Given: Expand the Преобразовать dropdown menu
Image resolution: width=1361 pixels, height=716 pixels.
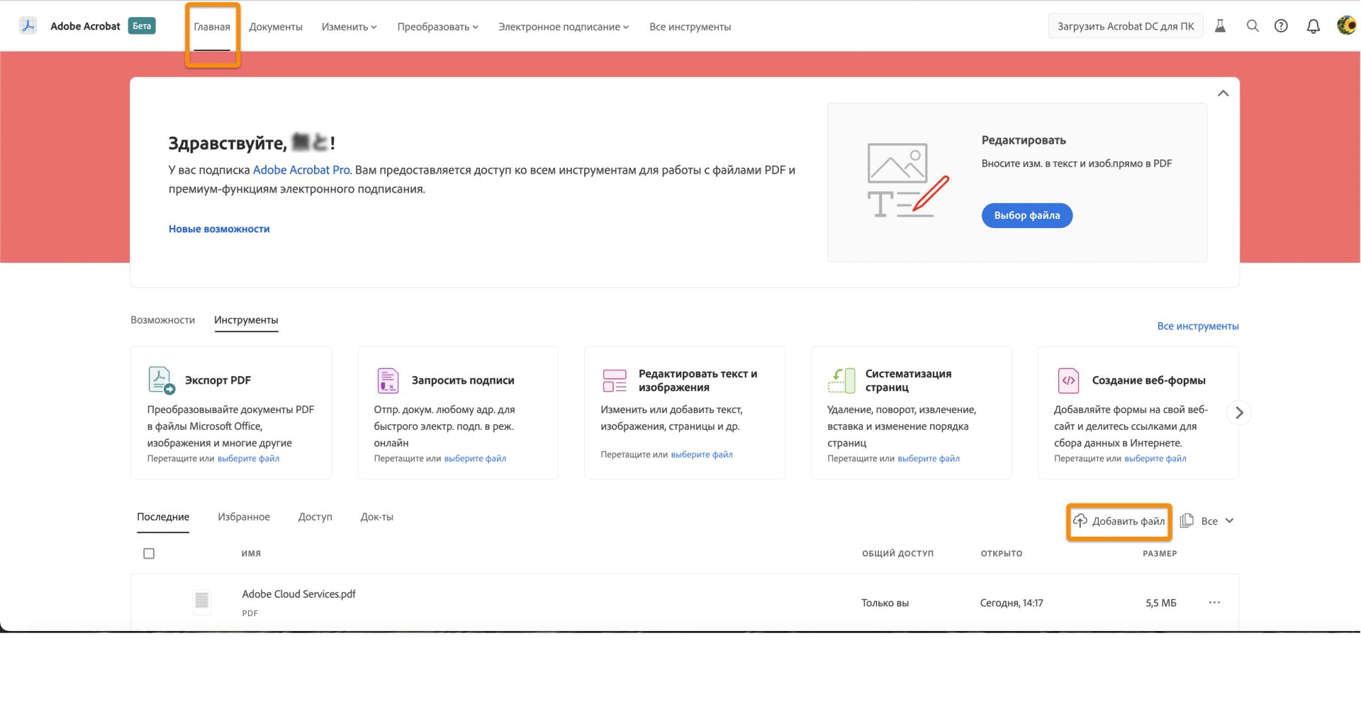Looking at the screenshot, I should (437, 27).
